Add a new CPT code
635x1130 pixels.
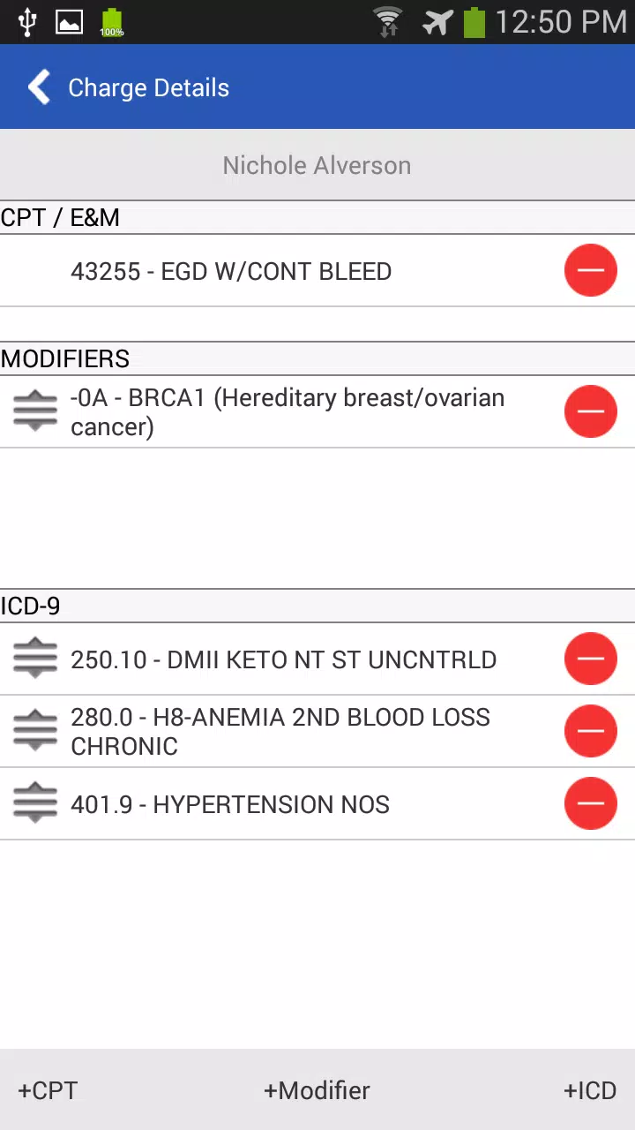(x=48, y=1090)
